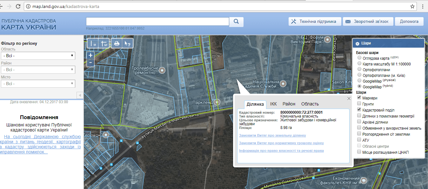Select the area measurement tool (м²)
428x189 pixels.
tap(104, 44)
